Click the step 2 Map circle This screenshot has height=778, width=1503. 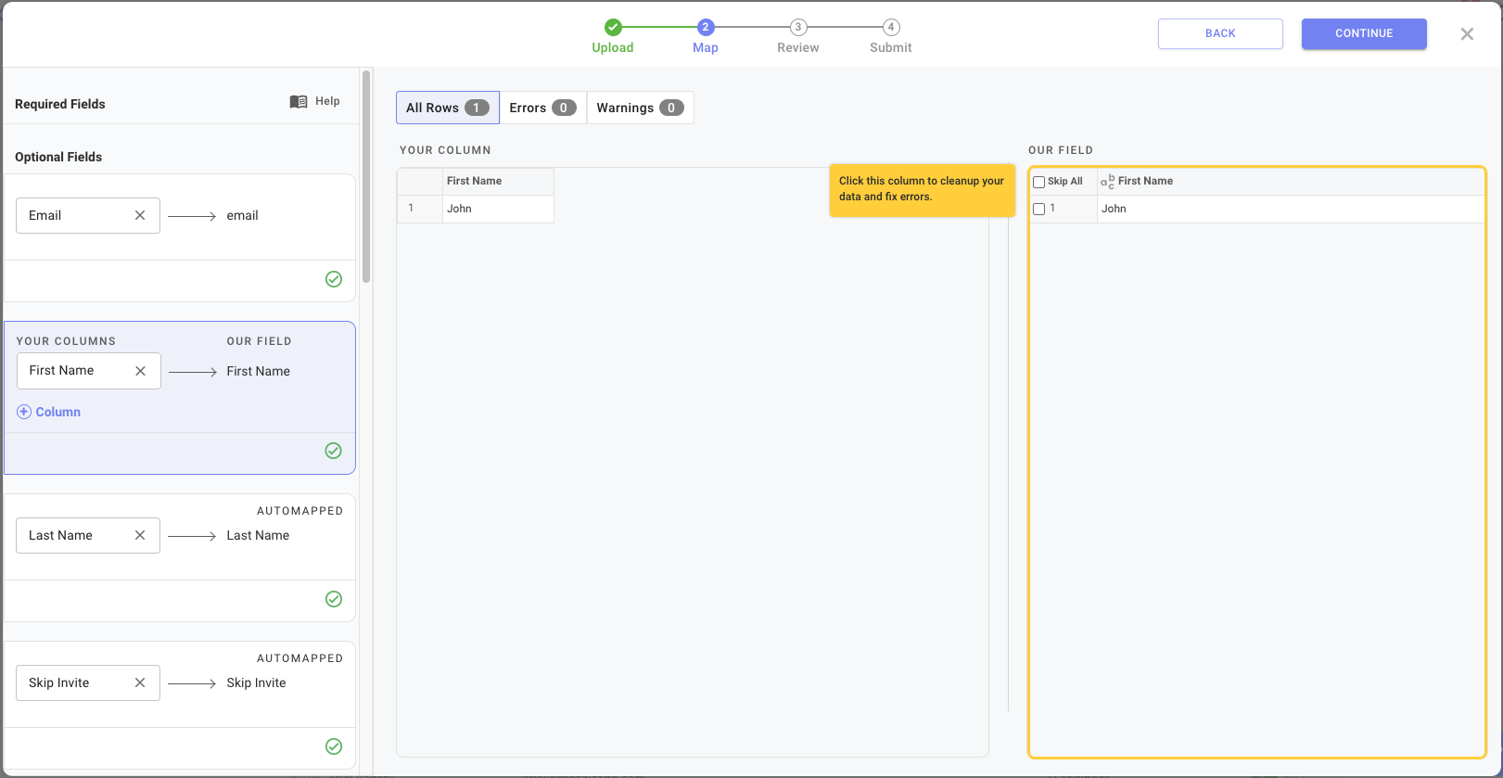[x=706, y=27]
